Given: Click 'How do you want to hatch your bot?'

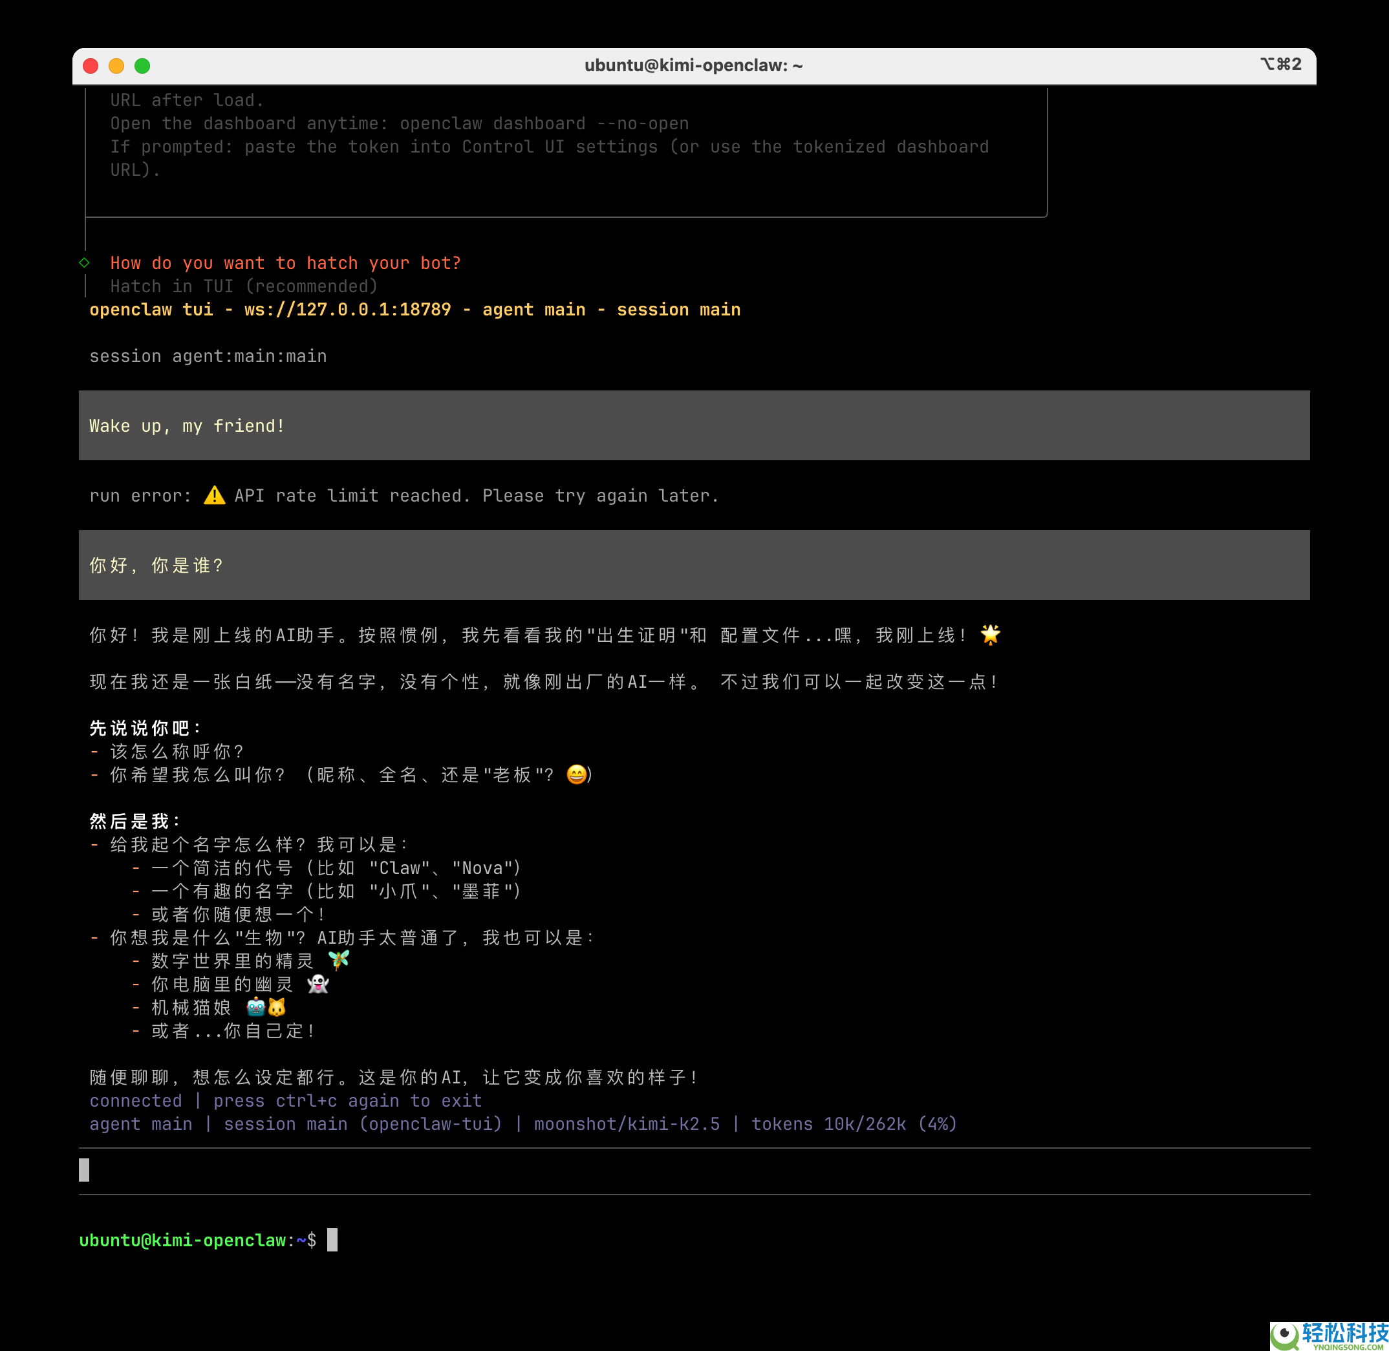Looking at the screenshot, I should coord(285,262).
